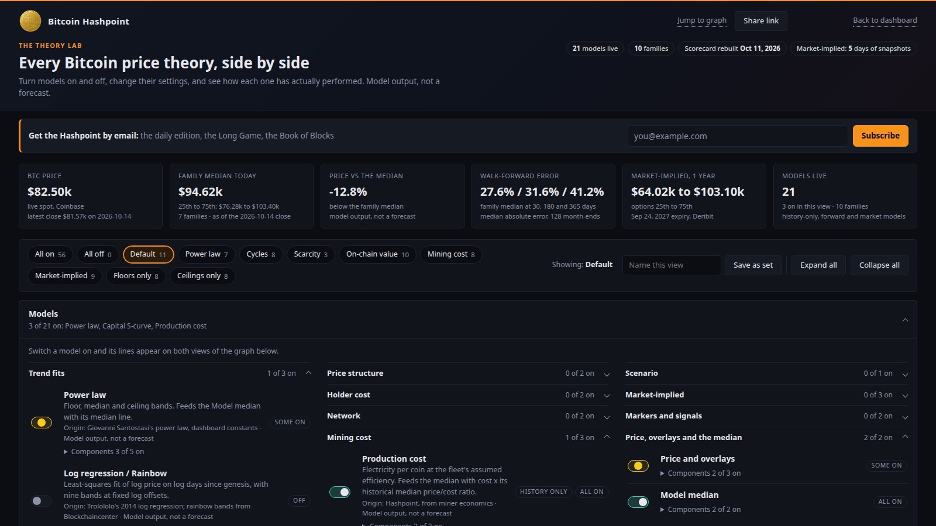Click the Bitcoin Hashpoint coin logo
Viewport: 936px width, 526px height.
tap(30, 21)
